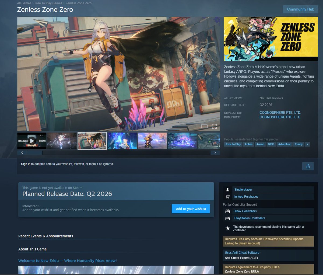Open the publisher COGNOSPHERE PTE. LTD. link

[280, 117]
